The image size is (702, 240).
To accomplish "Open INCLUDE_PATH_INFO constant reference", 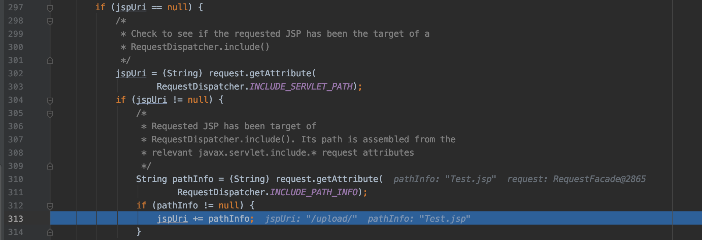I will pos(314,192).
